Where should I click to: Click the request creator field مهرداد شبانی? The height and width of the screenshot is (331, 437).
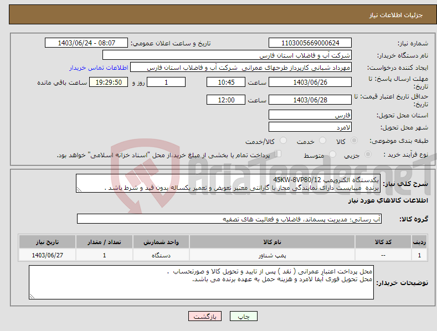(x=241, y=68)
